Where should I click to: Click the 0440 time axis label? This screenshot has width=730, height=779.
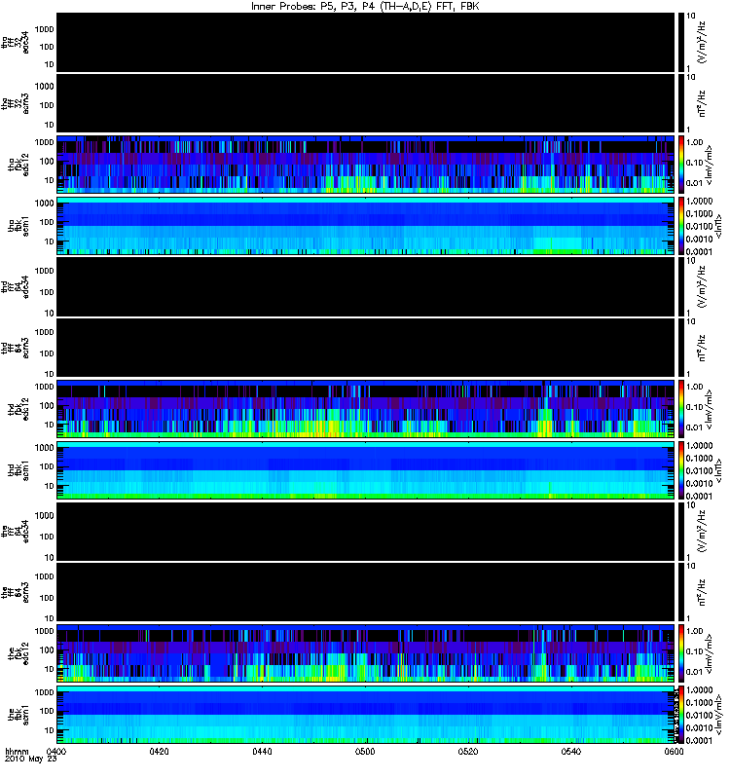[x=262, y=751]
